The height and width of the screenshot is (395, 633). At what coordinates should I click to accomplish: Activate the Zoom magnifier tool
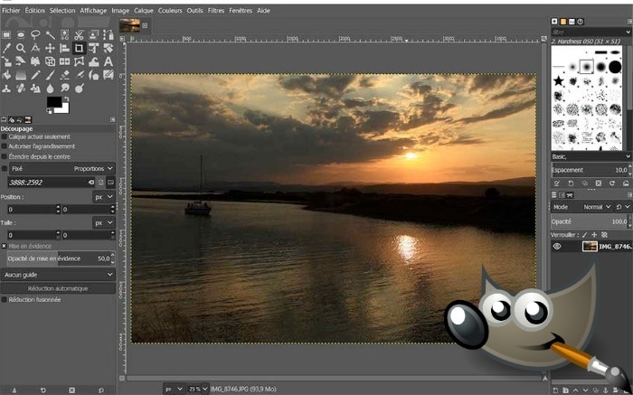(21, 49)
